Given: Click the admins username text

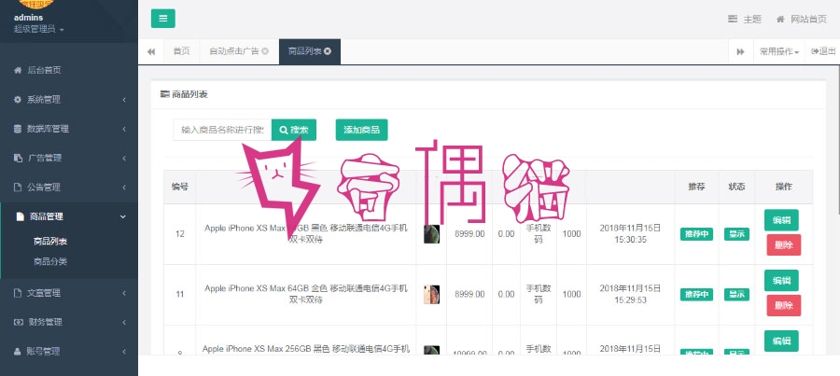Looking at the screenshot, I should [28, 18].
